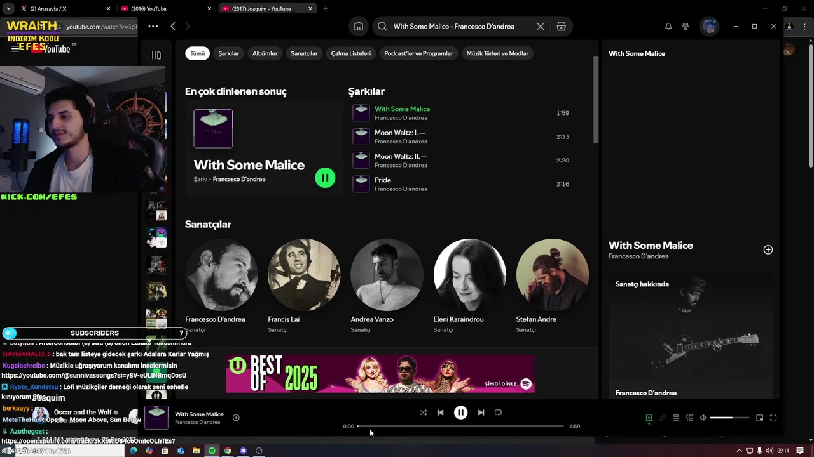Select Müzik Türleri ve Modlar filter chip
The image size is (814, 457).
497,53
